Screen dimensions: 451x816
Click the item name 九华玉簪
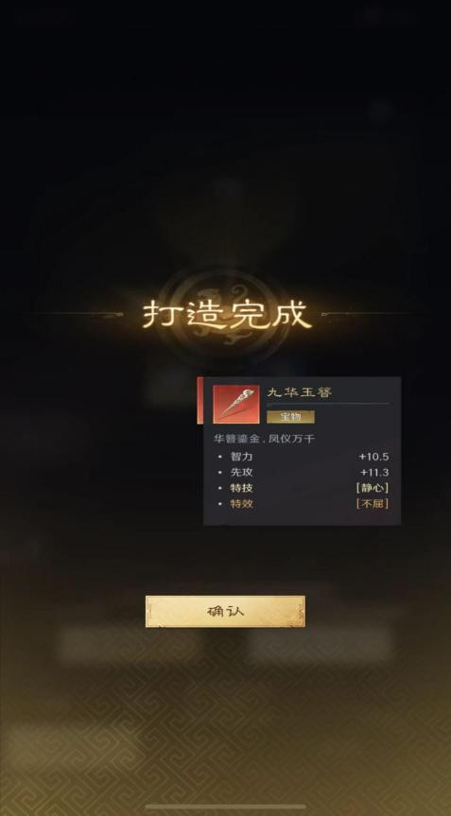(299, 392)
